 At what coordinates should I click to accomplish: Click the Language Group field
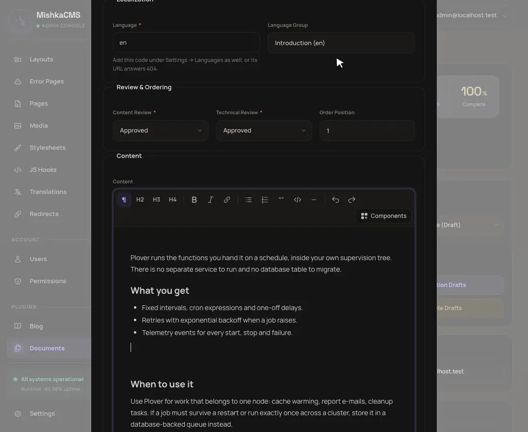(x=341, y=43)
